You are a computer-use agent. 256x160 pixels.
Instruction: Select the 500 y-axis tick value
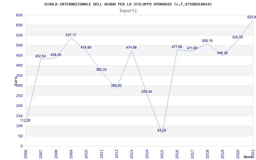(x=19, y=45)
